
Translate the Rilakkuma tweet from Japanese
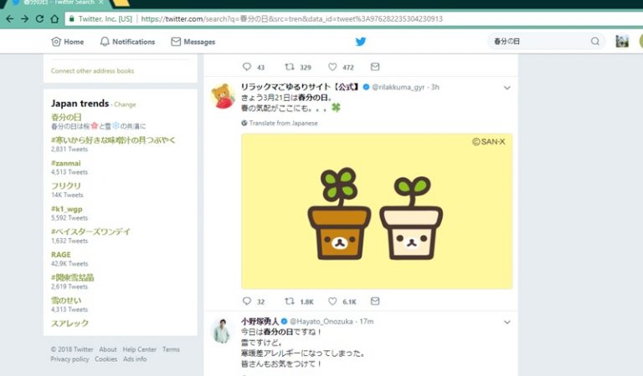click(x=283, y=123)
